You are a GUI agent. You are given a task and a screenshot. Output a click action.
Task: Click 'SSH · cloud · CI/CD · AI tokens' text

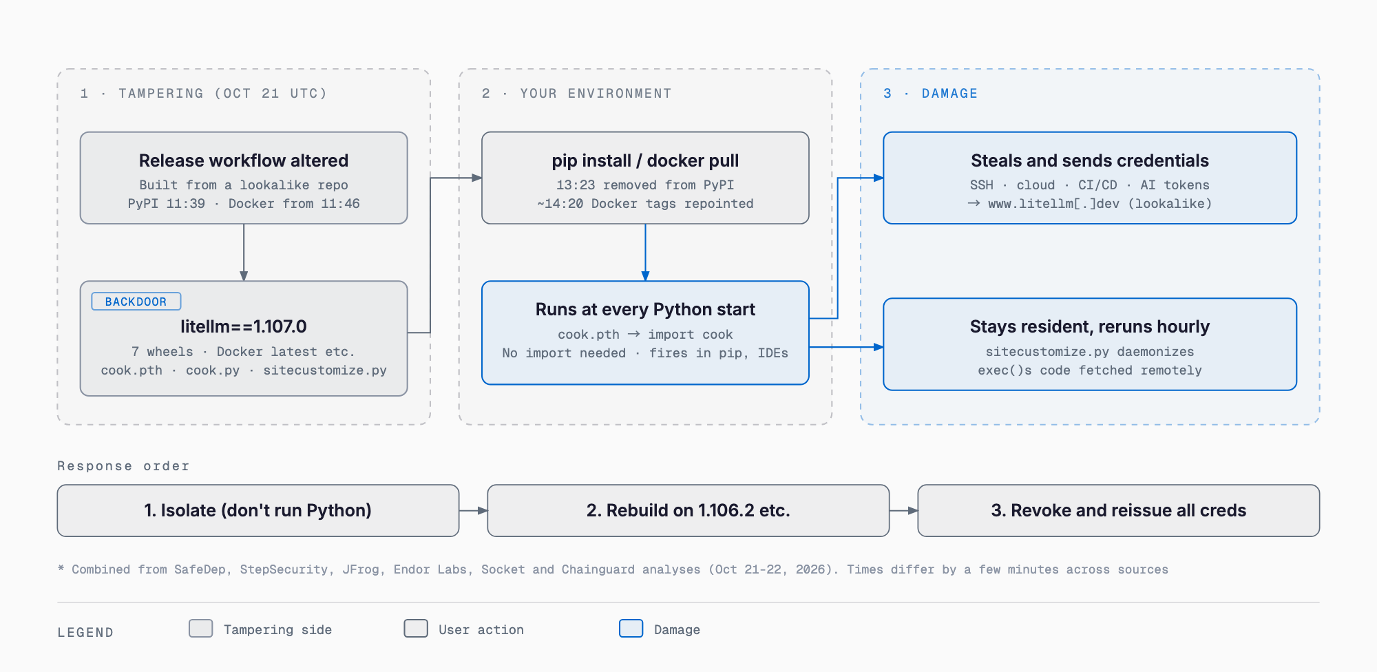(x=1090, y=185)
